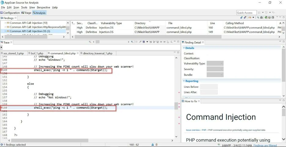Click the Findings are filtered link
Screen dimensions: 286x147
coord(265,145)
